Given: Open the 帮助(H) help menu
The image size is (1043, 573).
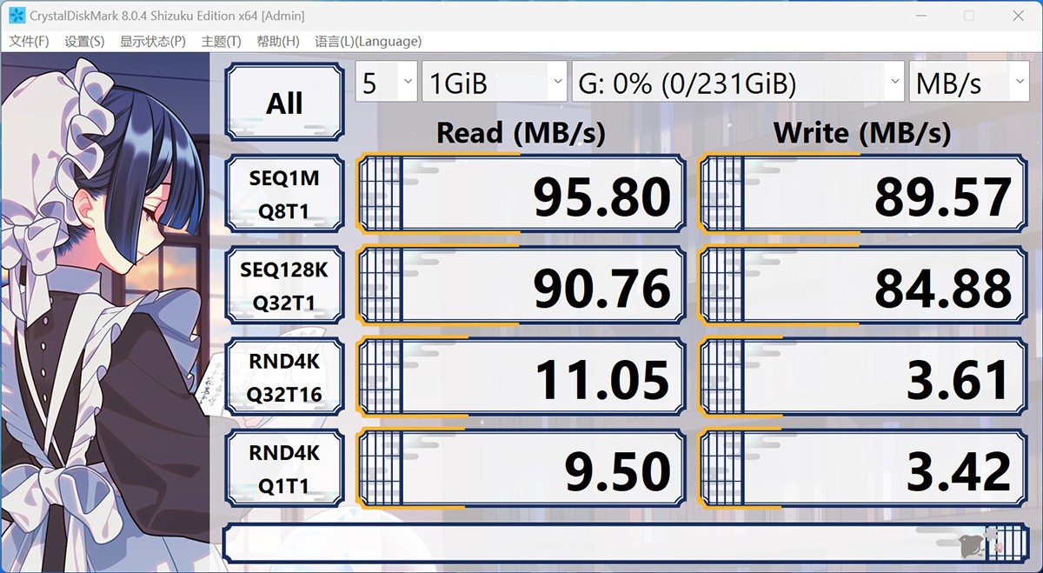Looking at the screenshot, I should click(277, 41).
